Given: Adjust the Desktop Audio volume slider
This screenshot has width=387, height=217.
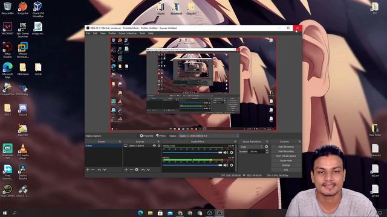Looking at the screenshot, I should [x=192, y=153].
